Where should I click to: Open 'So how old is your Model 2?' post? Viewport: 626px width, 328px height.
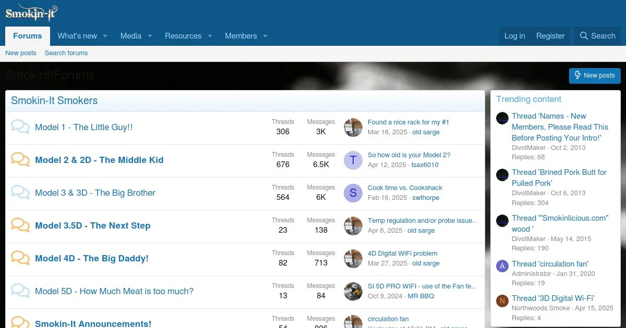[x=409, y=155]
